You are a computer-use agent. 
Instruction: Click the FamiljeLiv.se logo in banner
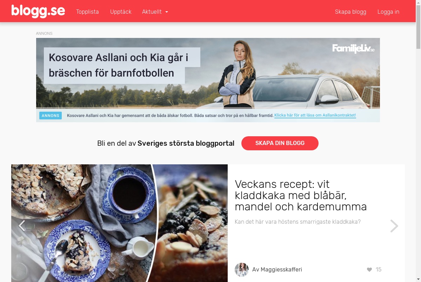point(353,49)
